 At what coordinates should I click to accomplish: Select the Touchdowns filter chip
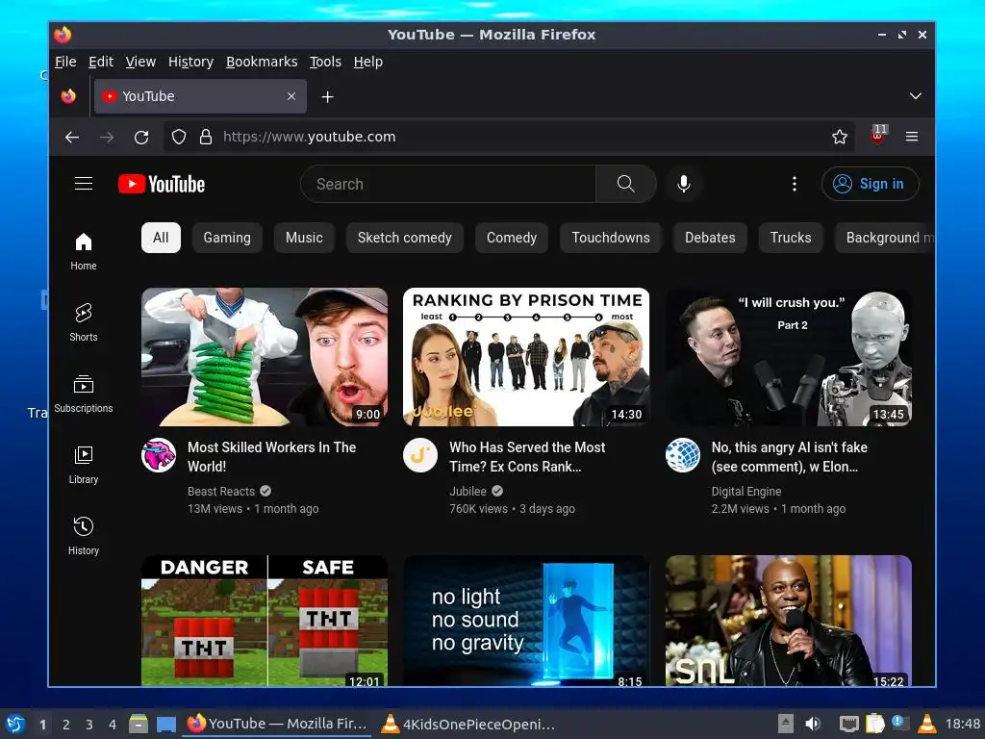tap(611, 238)
